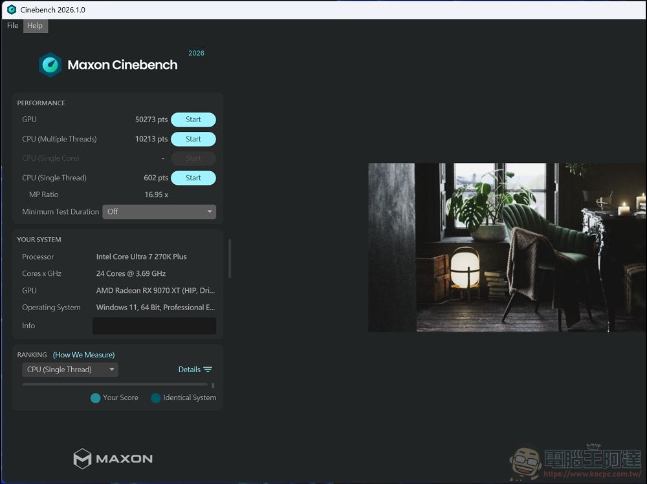Open the Help menu
The height and width of the screenshot is (484, 647).
click(35, 26)
